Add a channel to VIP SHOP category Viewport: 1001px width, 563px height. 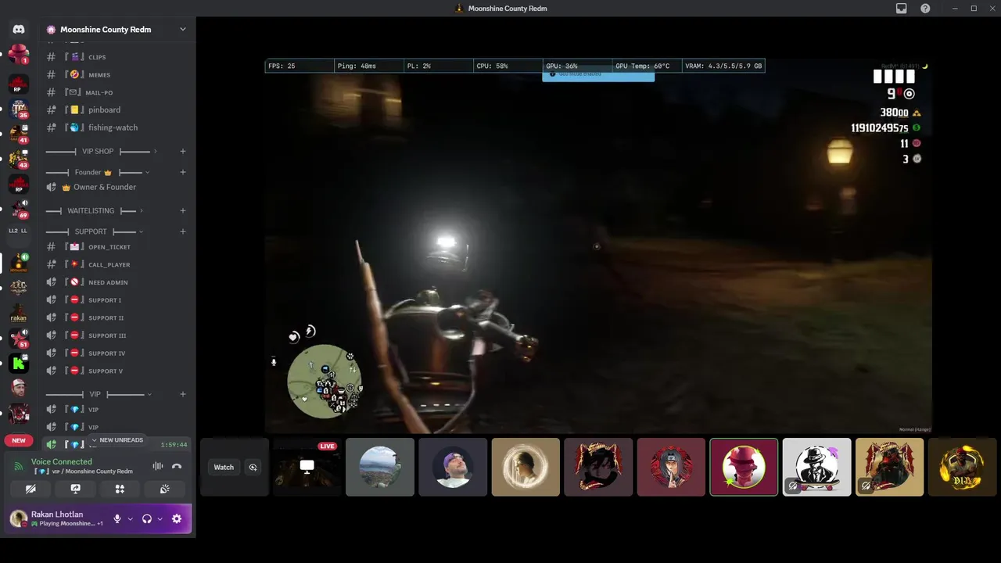183,152
